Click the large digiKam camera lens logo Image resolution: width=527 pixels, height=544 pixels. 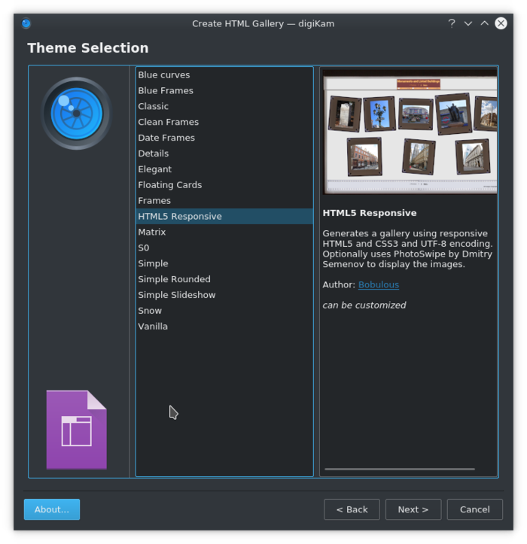76,114
